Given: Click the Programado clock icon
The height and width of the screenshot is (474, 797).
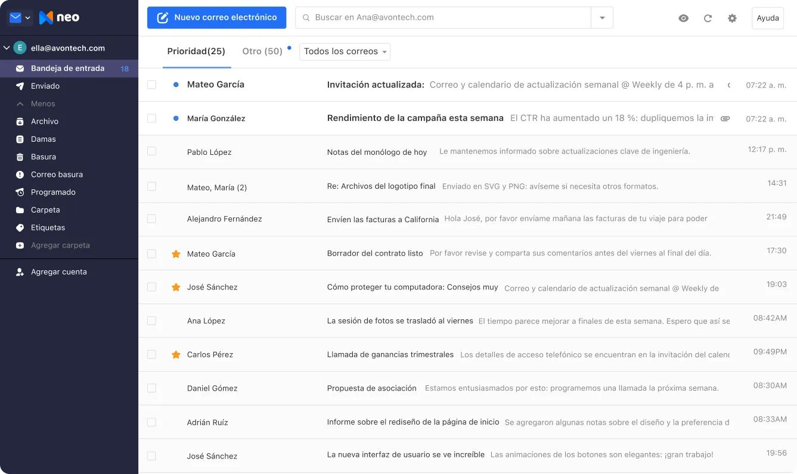Looking at the screenshot, I should [20, 192].
